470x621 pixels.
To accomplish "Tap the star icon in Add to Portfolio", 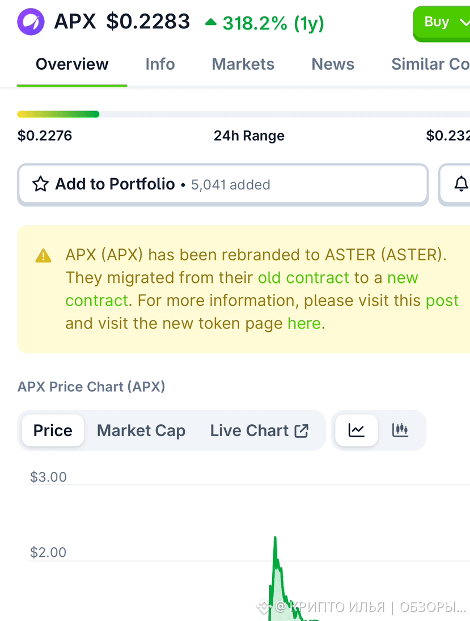I will pos(40,184).
